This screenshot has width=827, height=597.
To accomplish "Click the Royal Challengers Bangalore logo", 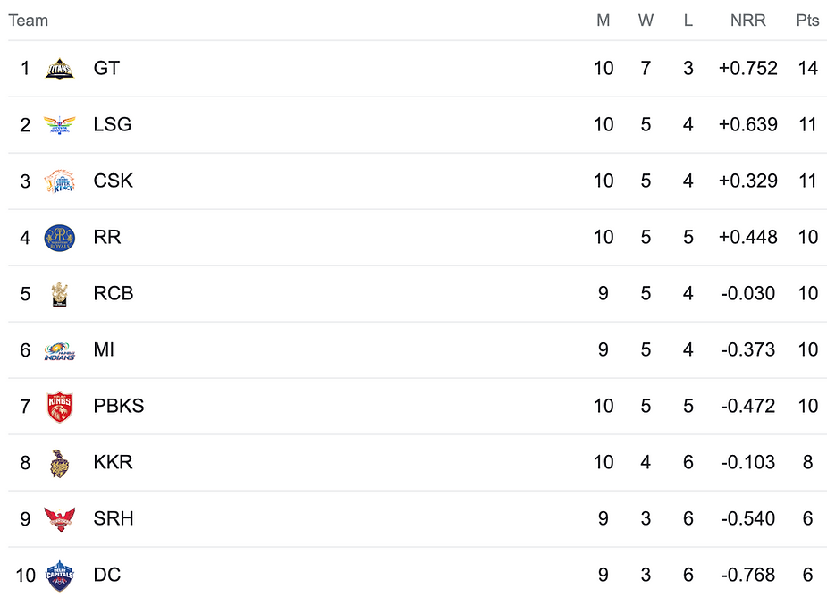I will 60,294.
